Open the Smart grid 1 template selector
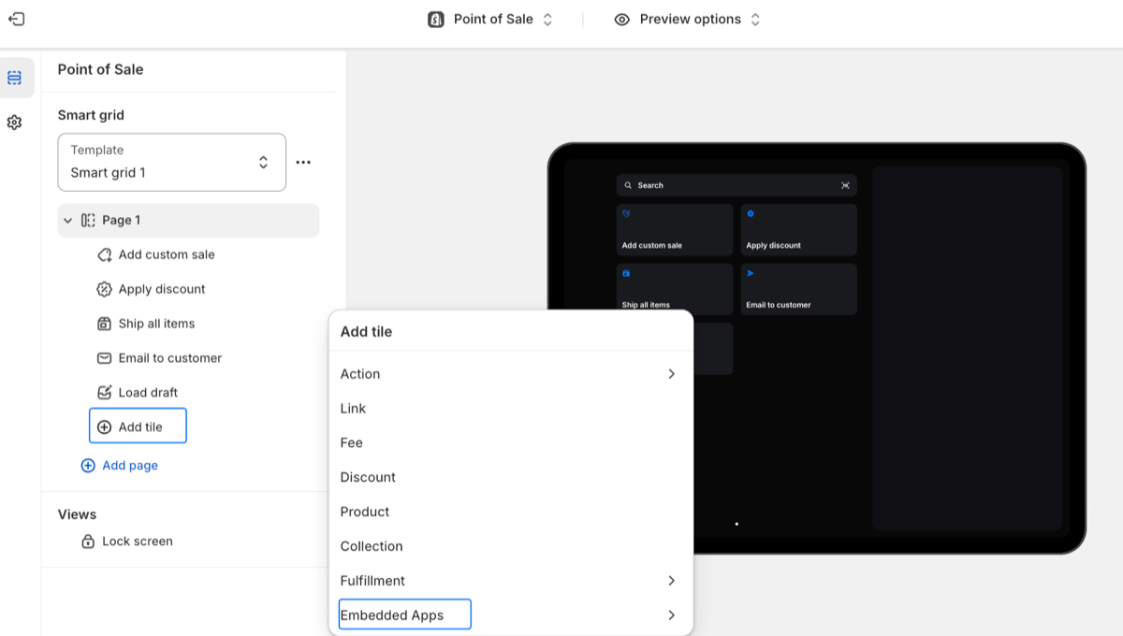Image resolution: width=1123 pixels, height=636 pixels. 172,163
